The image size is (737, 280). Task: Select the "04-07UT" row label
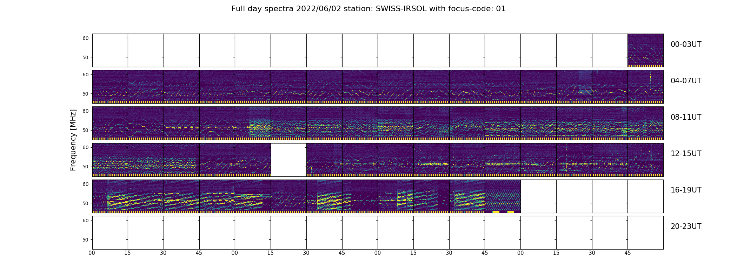(x=686, y=81)
